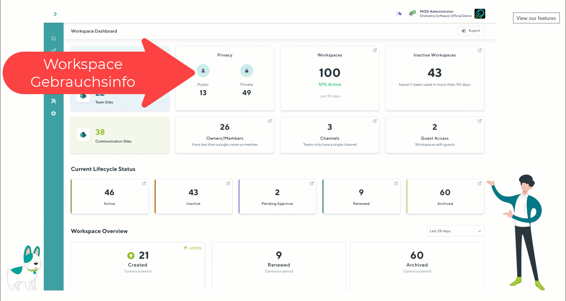Click the lightning quick actions icon
566x301 pixels.
click(x=399, y=14)
